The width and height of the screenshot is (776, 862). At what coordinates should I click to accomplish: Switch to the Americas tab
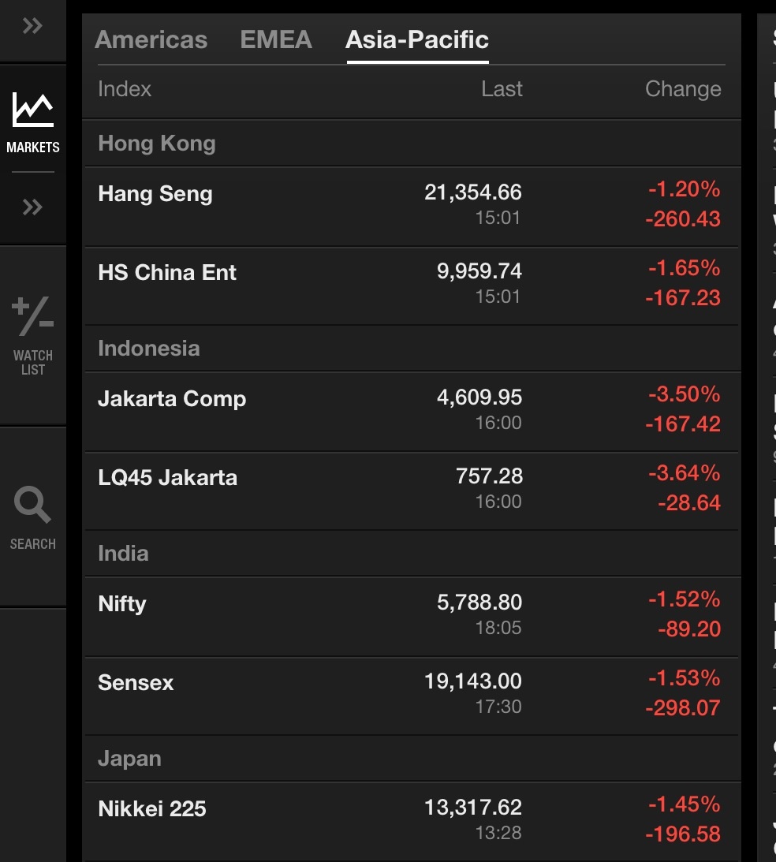click(x=151, y=39)
